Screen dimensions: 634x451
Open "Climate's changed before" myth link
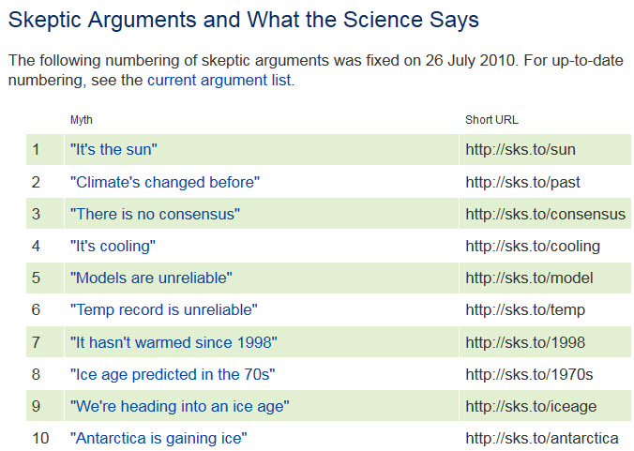click(164, 182)
